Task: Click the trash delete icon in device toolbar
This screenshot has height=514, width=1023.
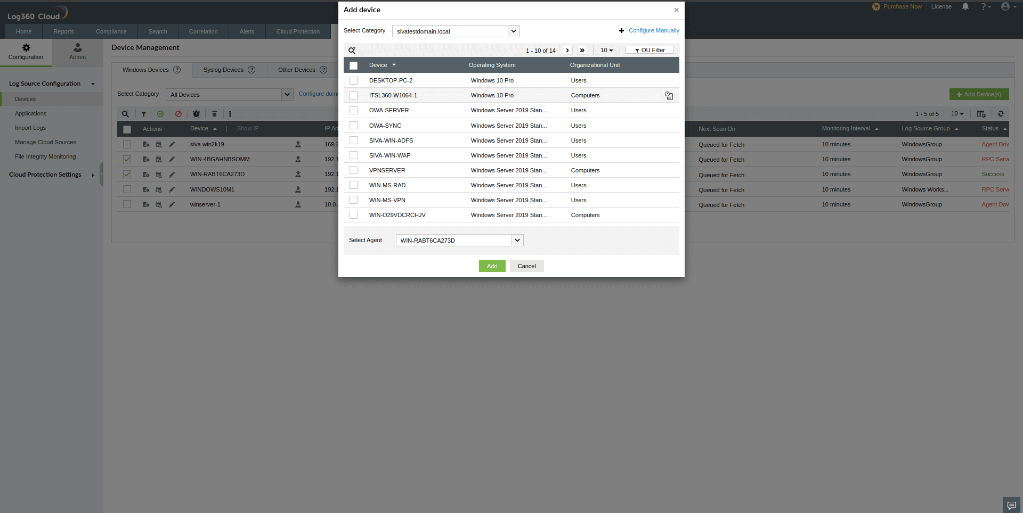Action: click(214, 114)
